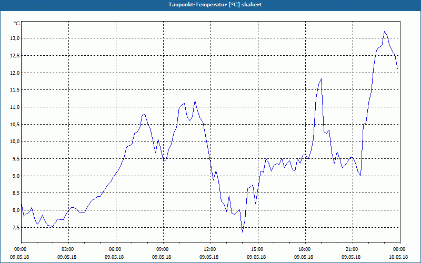421x263 pixels.
Task: Click the 21:00 time axis label
Action: point(353,249)
